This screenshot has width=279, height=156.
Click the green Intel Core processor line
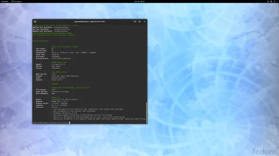point(65,47)
